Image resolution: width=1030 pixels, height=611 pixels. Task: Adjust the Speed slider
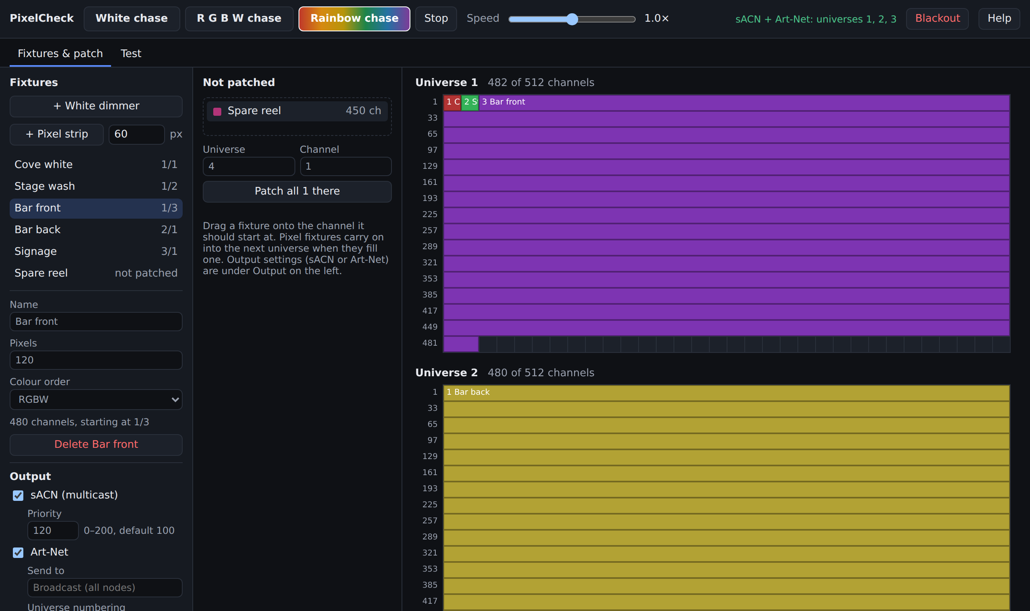pyautogui.click(x=572, y=19)
